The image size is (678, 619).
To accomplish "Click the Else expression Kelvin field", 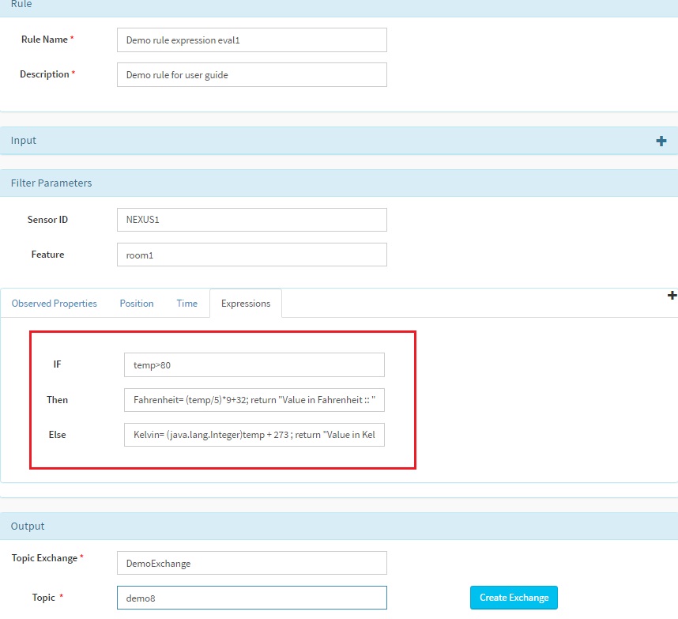I will 254,435.
